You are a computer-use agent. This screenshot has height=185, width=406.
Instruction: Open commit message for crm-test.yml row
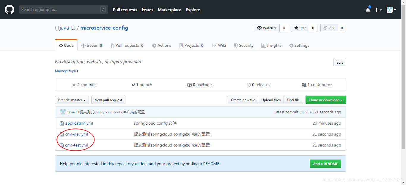[172, 145]
